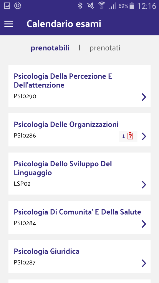Tap the Wi-Fi status bar icon
The width and height of the screenshot is (159, 283).
coord(102,6)
